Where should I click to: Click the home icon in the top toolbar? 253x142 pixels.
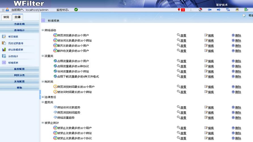coord(200,10)
